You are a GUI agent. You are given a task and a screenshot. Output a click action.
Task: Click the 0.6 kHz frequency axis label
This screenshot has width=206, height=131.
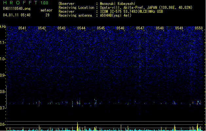(x=3, y=124)
